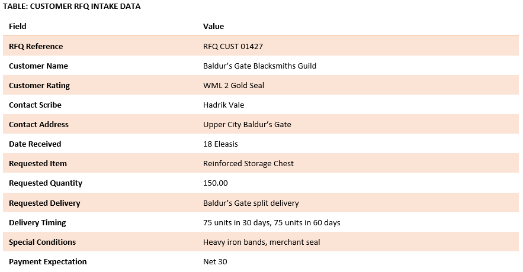Click the 'Upper City Baldur's Gate' value

247,124
